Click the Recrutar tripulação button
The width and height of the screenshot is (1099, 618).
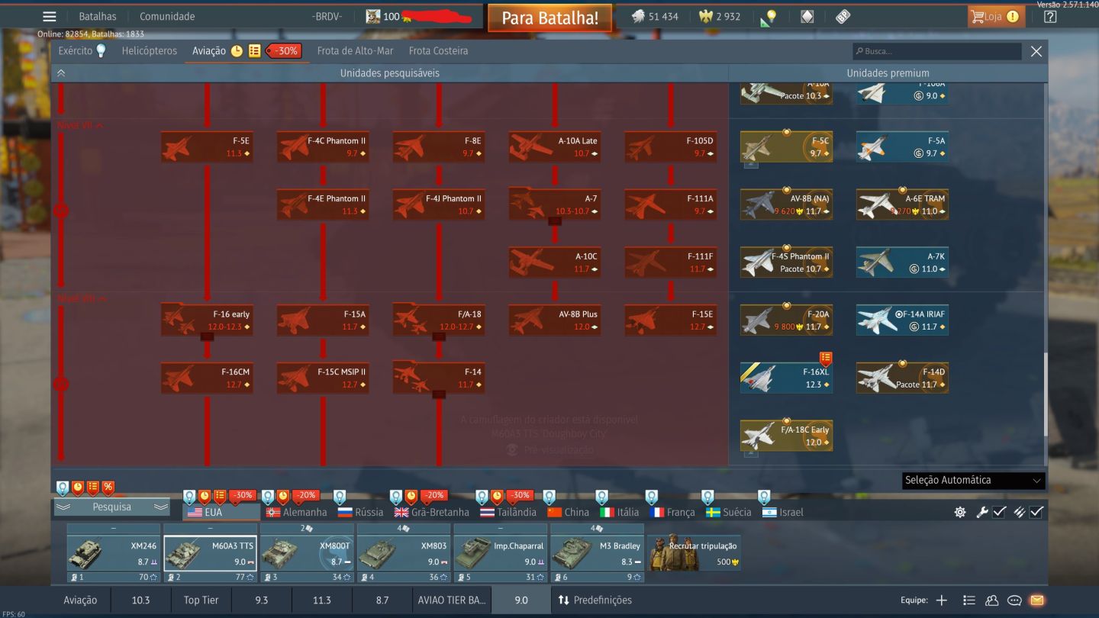click(694, 553)
